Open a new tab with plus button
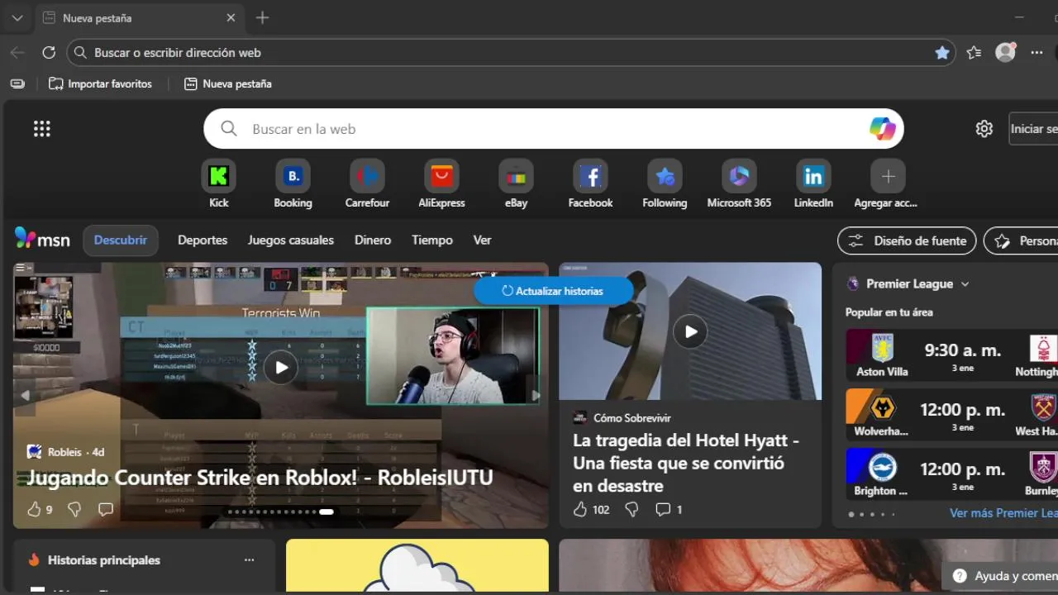1058x595 pixels. (262, 17)
